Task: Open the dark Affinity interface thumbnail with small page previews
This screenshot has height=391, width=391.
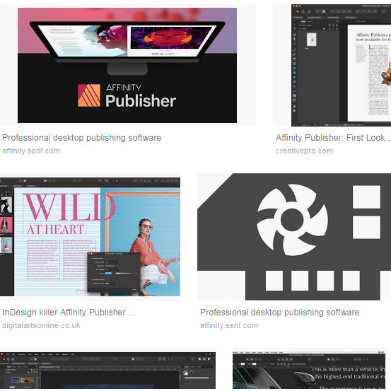Action: (107, 370)
